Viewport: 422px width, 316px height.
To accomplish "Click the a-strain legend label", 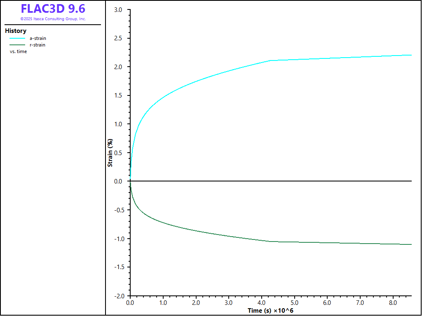I will 38,38.
